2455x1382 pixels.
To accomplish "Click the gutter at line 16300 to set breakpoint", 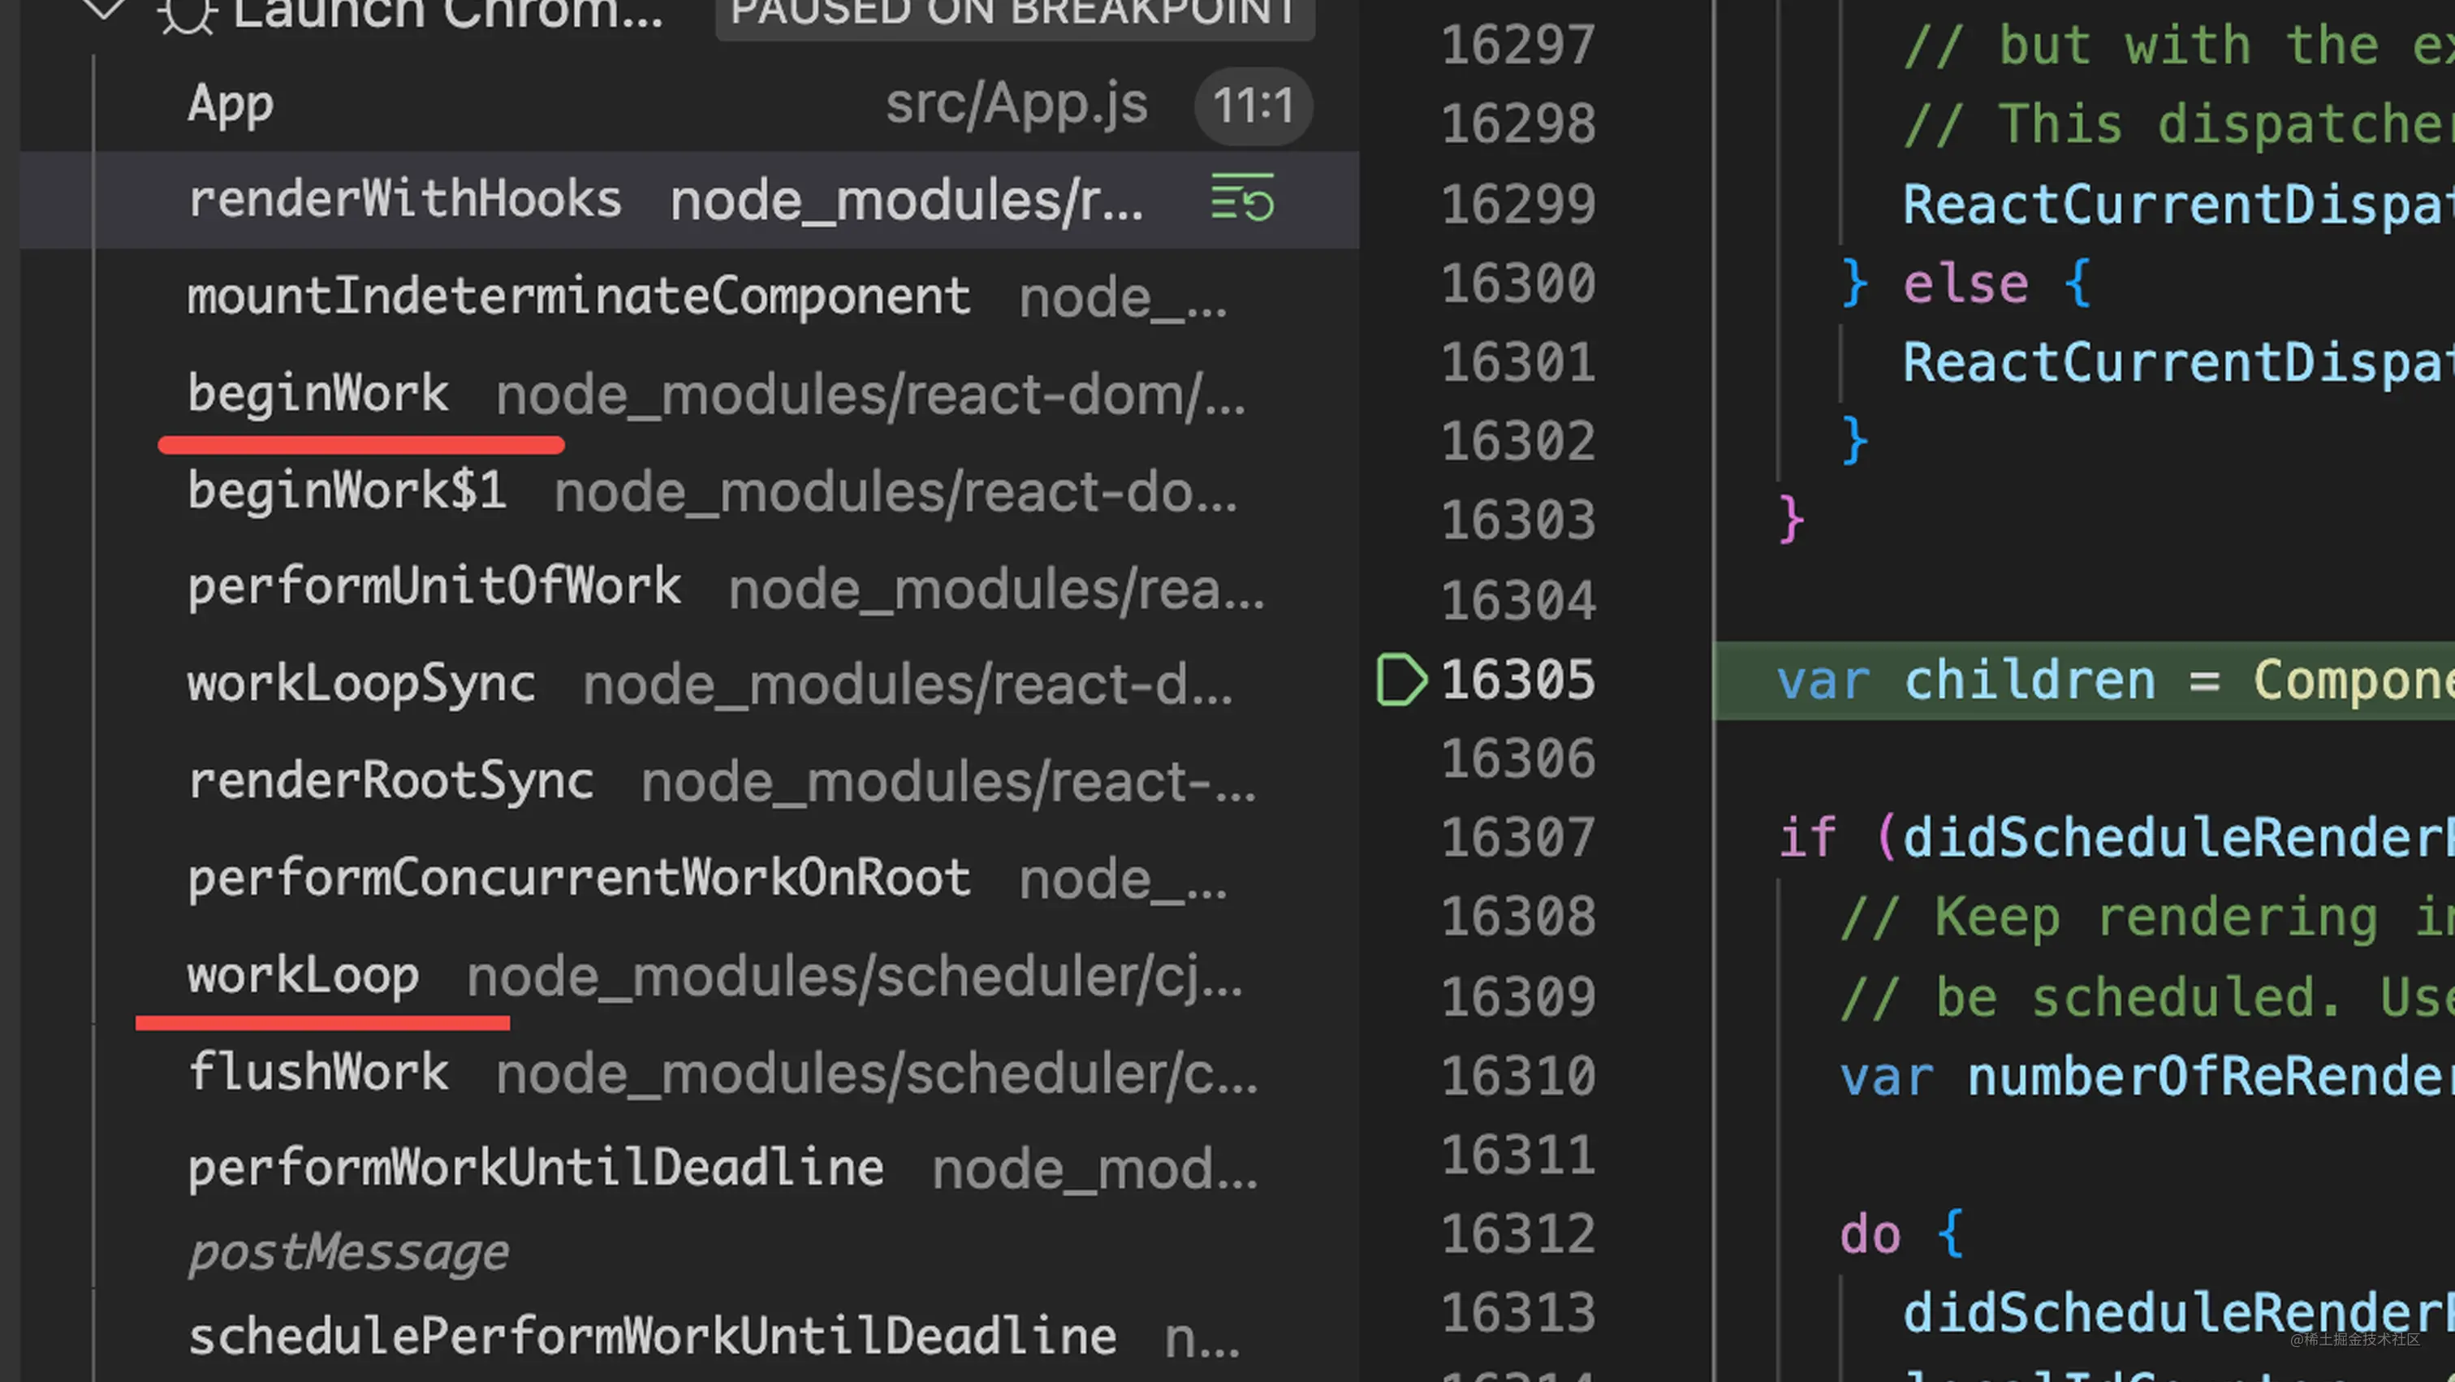I will pos(1400,283).
